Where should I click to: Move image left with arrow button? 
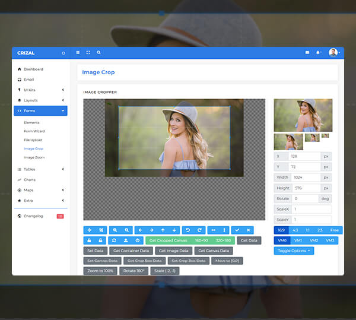click(140, 230)
